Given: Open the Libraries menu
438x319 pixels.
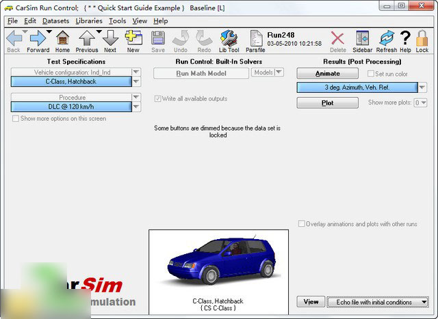Looking at the screenshot, I should tap(89, 21).
